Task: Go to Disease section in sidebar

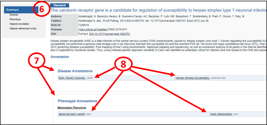Action: pos(14,15)
